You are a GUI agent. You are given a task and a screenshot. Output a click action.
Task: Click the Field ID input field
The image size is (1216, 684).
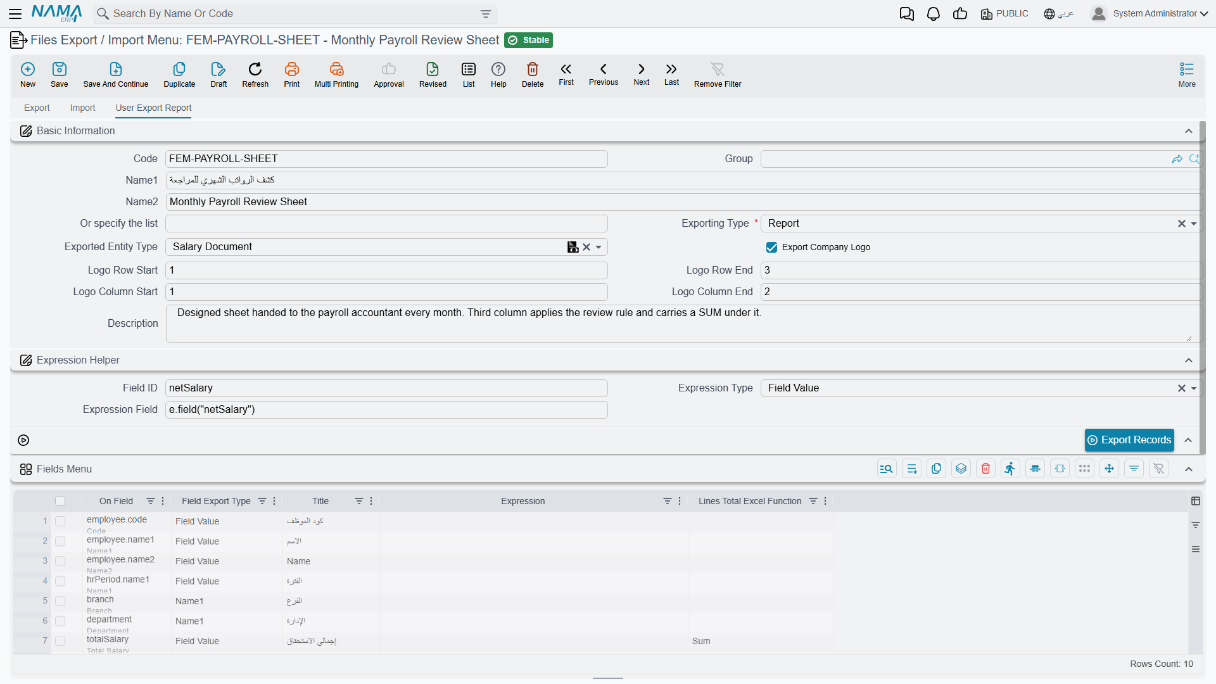coord(386,388)
